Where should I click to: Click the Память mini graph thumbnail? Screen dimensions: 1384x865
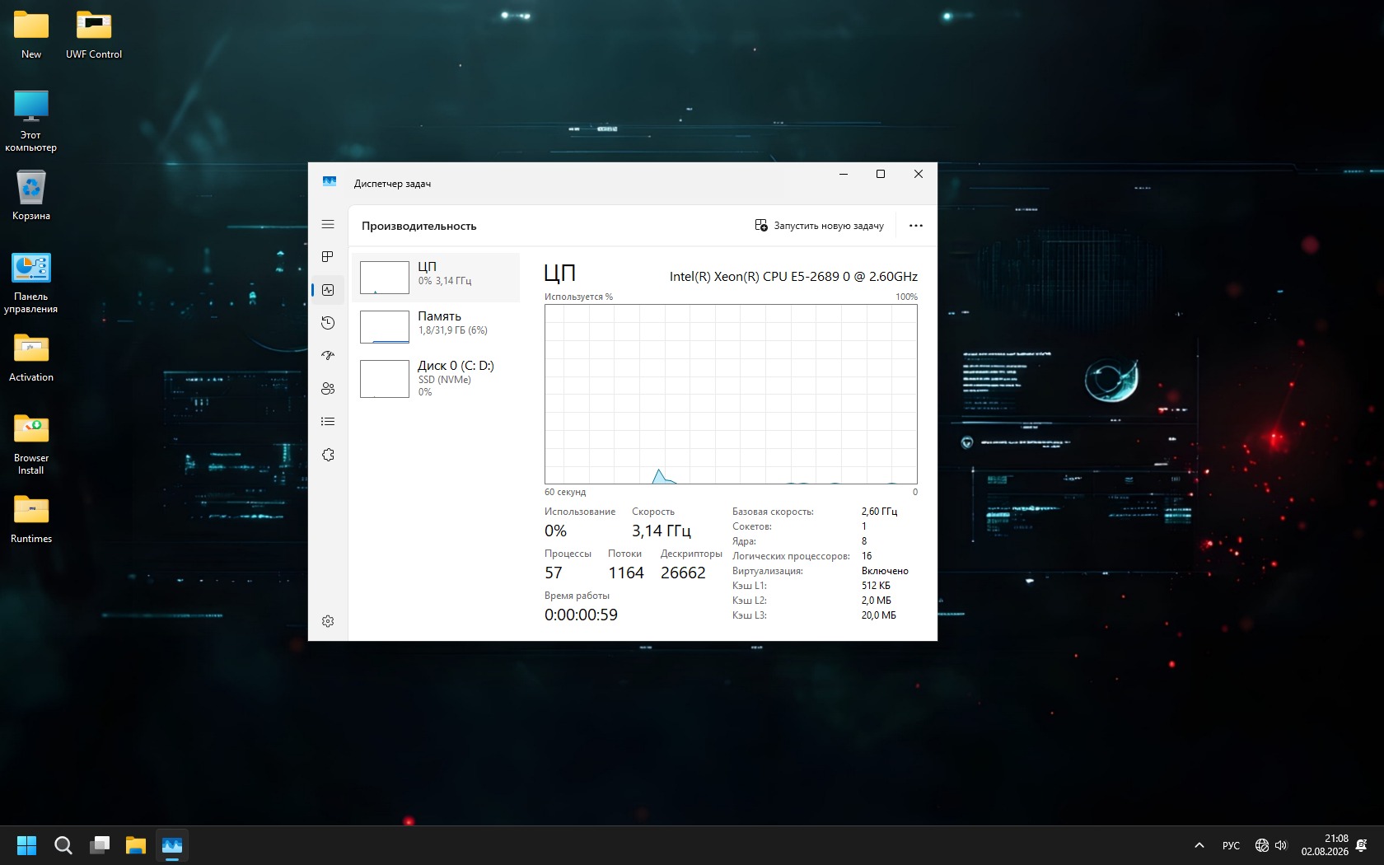385,327
